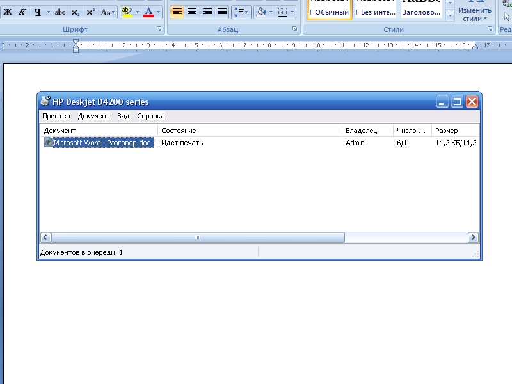
Task: Toggle bold (Ж) formatting
Action: click(x=8, y=12)
